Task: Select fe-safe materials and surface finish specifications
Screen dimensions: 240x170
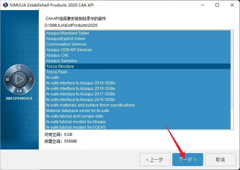Action: pos(138,105)
